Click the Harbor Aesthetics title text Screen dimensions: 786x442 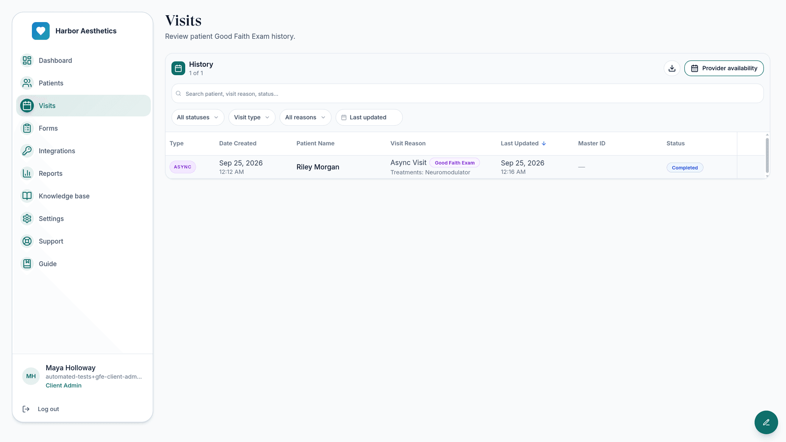(86, 31)
